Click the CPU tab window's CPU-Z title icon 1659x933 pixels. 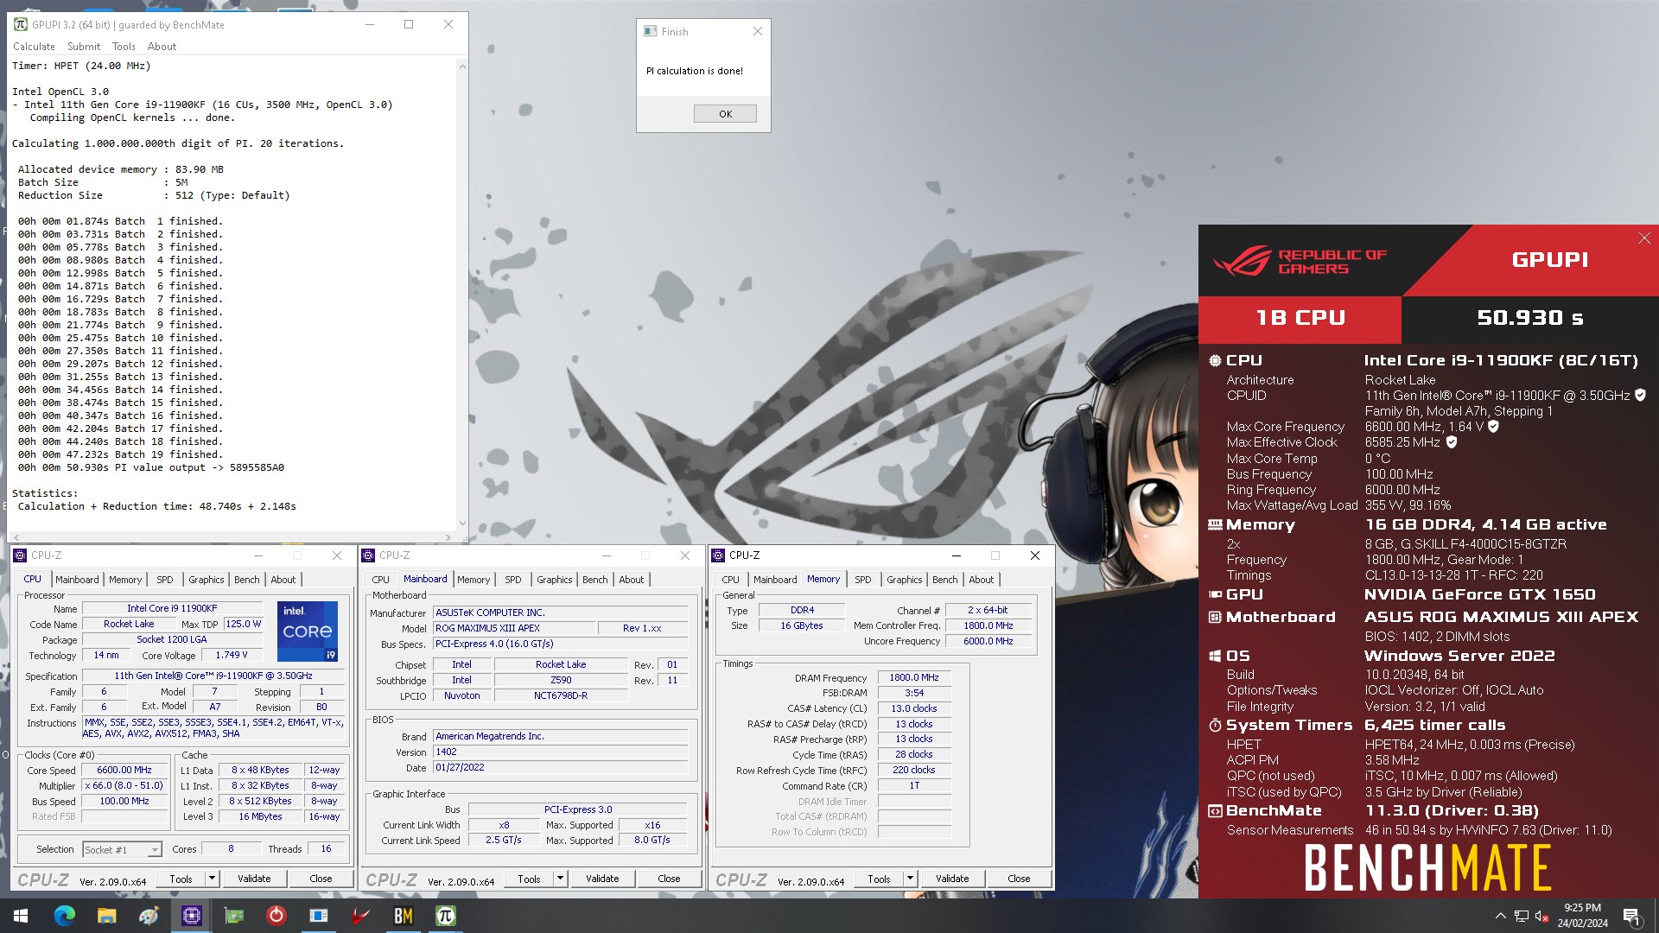[x=21, y=555]
